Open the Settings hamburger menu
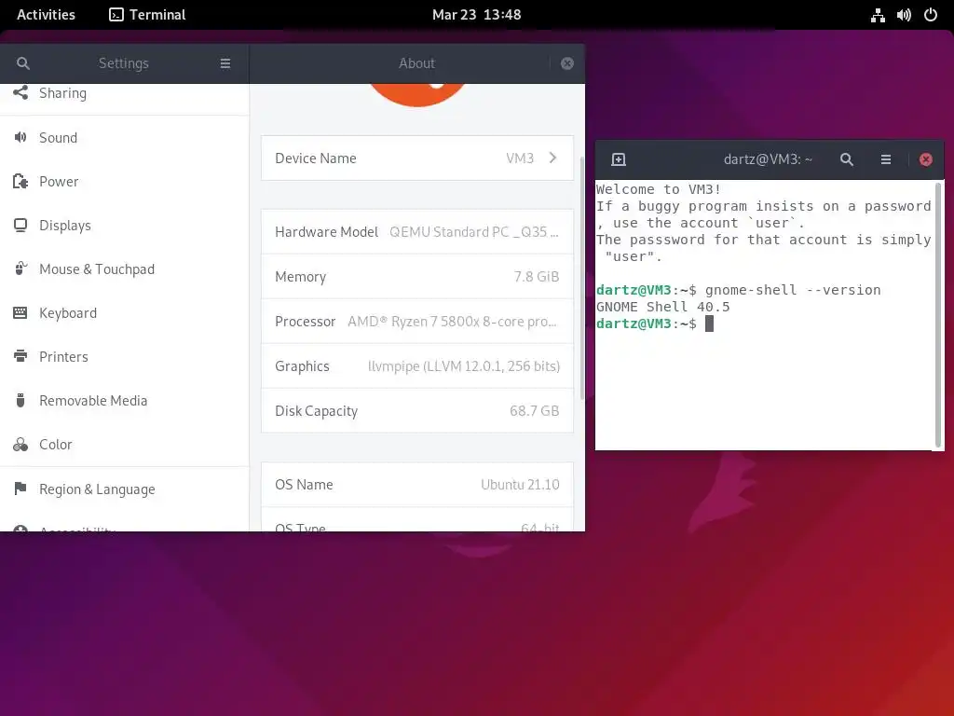Screen dimensions: 954x716 point(225,63)
